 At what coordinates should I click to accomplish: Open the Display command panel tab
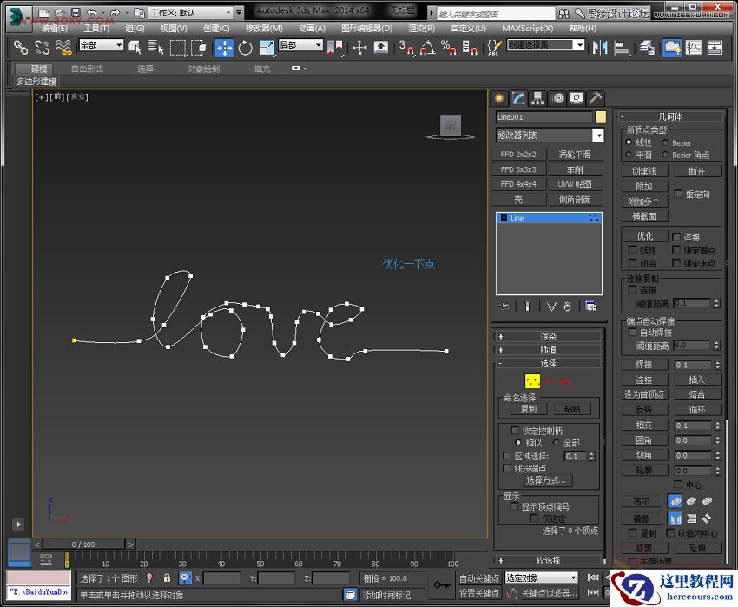[x=576, y=98]
